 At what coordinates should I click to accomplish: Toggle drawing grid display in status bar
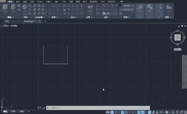[112, 112]
